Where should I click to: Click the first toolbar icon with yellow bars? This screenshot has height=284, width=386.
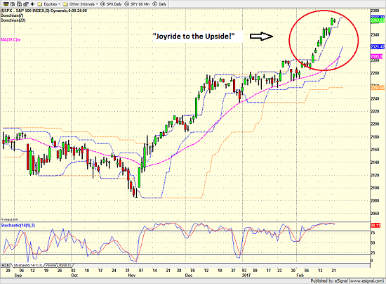[6, 4]
